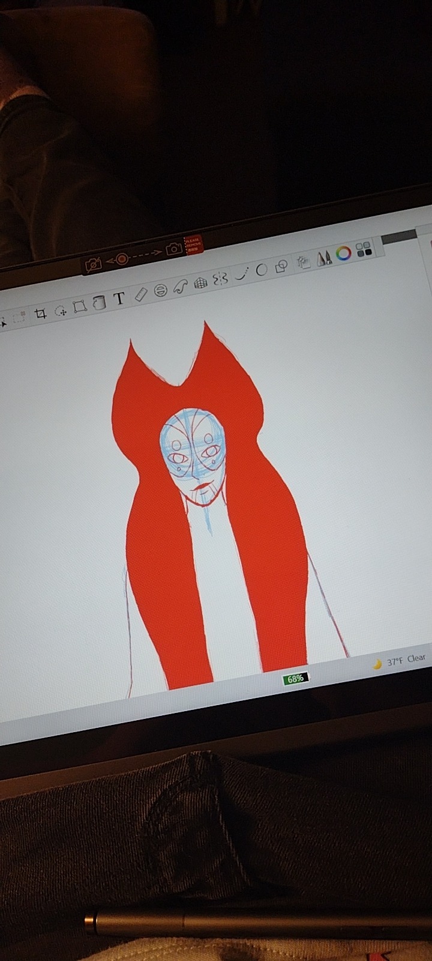Open the color swatch grid

click(364, 249)
